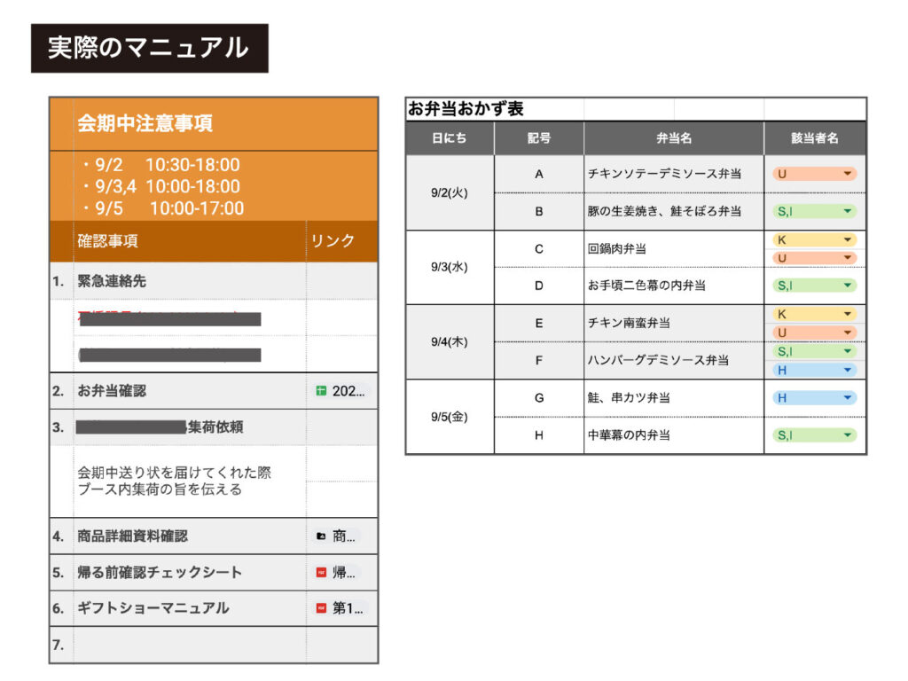
Task: Open the PDF icon beside ギフトショーマニュアル
Action: click(321, 608)
